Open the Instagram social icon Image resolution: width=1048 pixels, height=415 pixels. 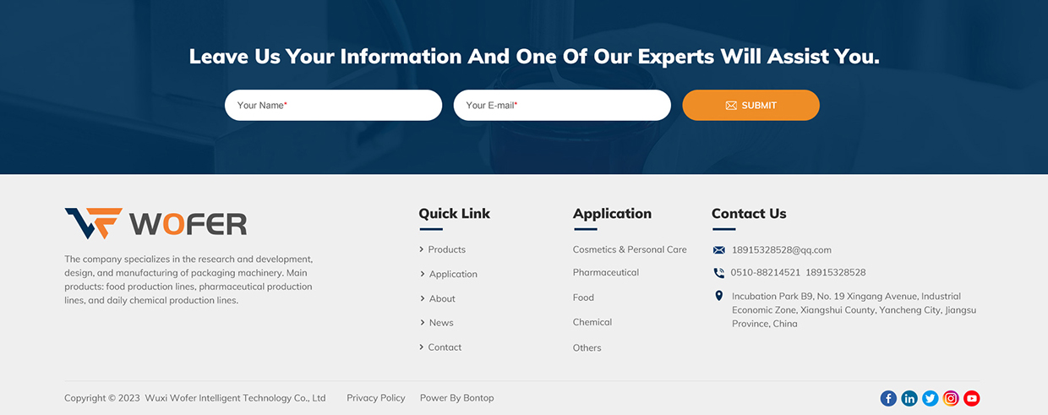951,398
